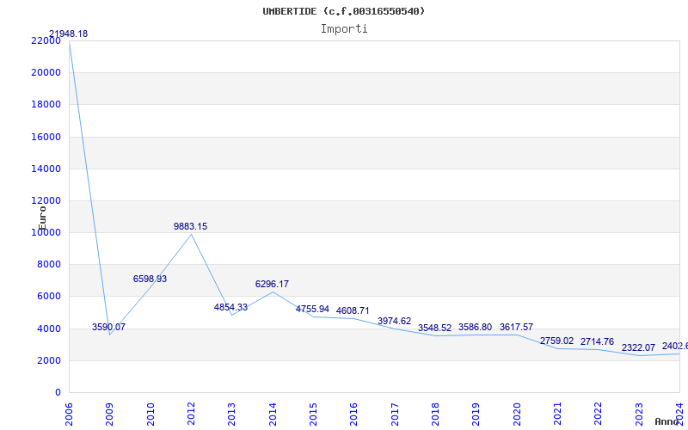Click the 2022 x-axis year label
688x430 pixels.
point(598,415)
